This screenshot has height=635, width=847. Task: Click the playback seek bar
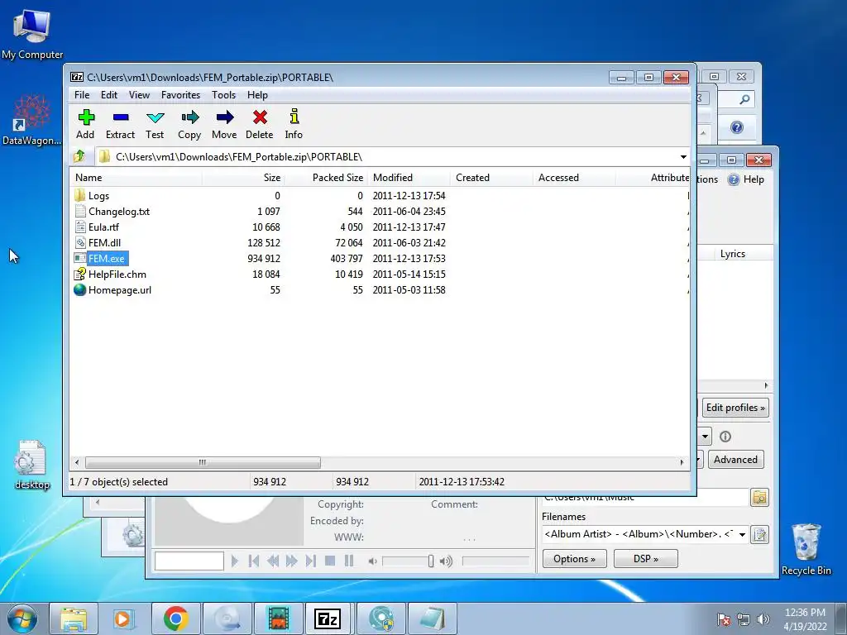click(x=495, y=561)
